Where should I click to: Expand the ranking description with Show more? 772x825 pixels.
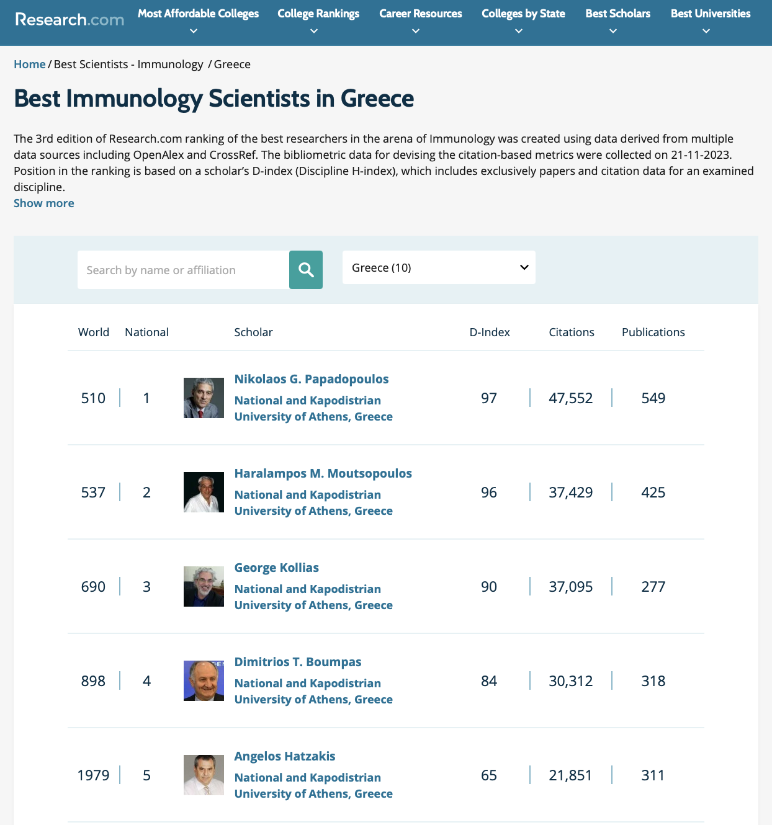tap(43, 203)
